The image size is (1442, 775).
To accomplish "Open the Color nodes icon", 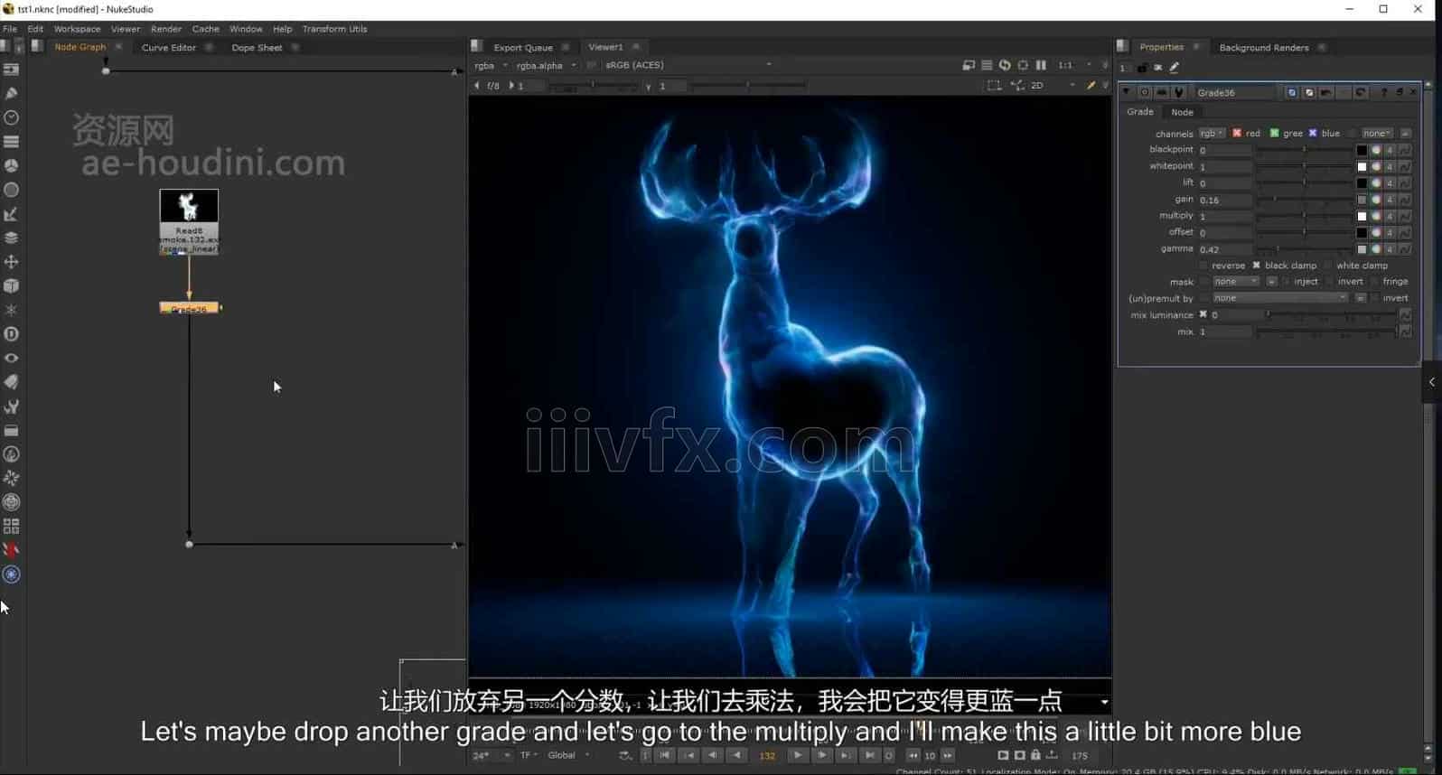I will pyautogui.click(x=11, y=165).
